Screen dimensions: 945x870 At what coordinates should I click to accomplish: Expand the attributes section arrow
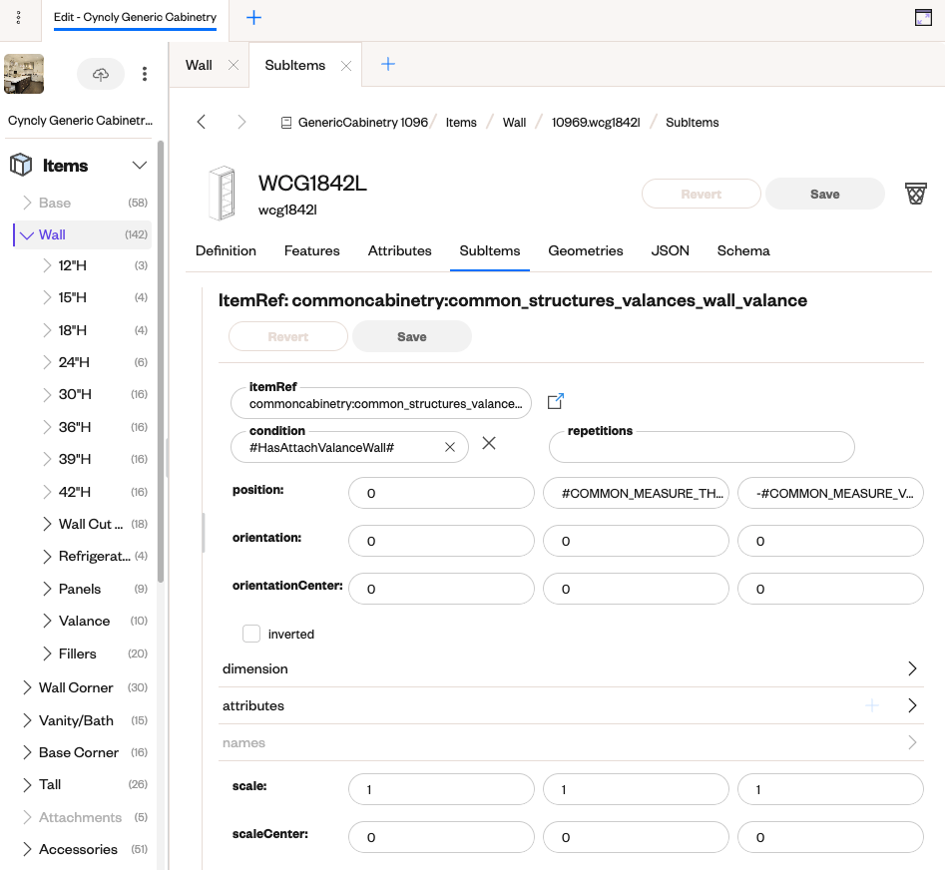(x=912, y=705)
